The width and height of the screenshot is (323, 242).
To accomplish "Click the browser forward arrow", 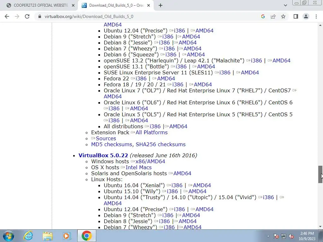I will point(17,16).
